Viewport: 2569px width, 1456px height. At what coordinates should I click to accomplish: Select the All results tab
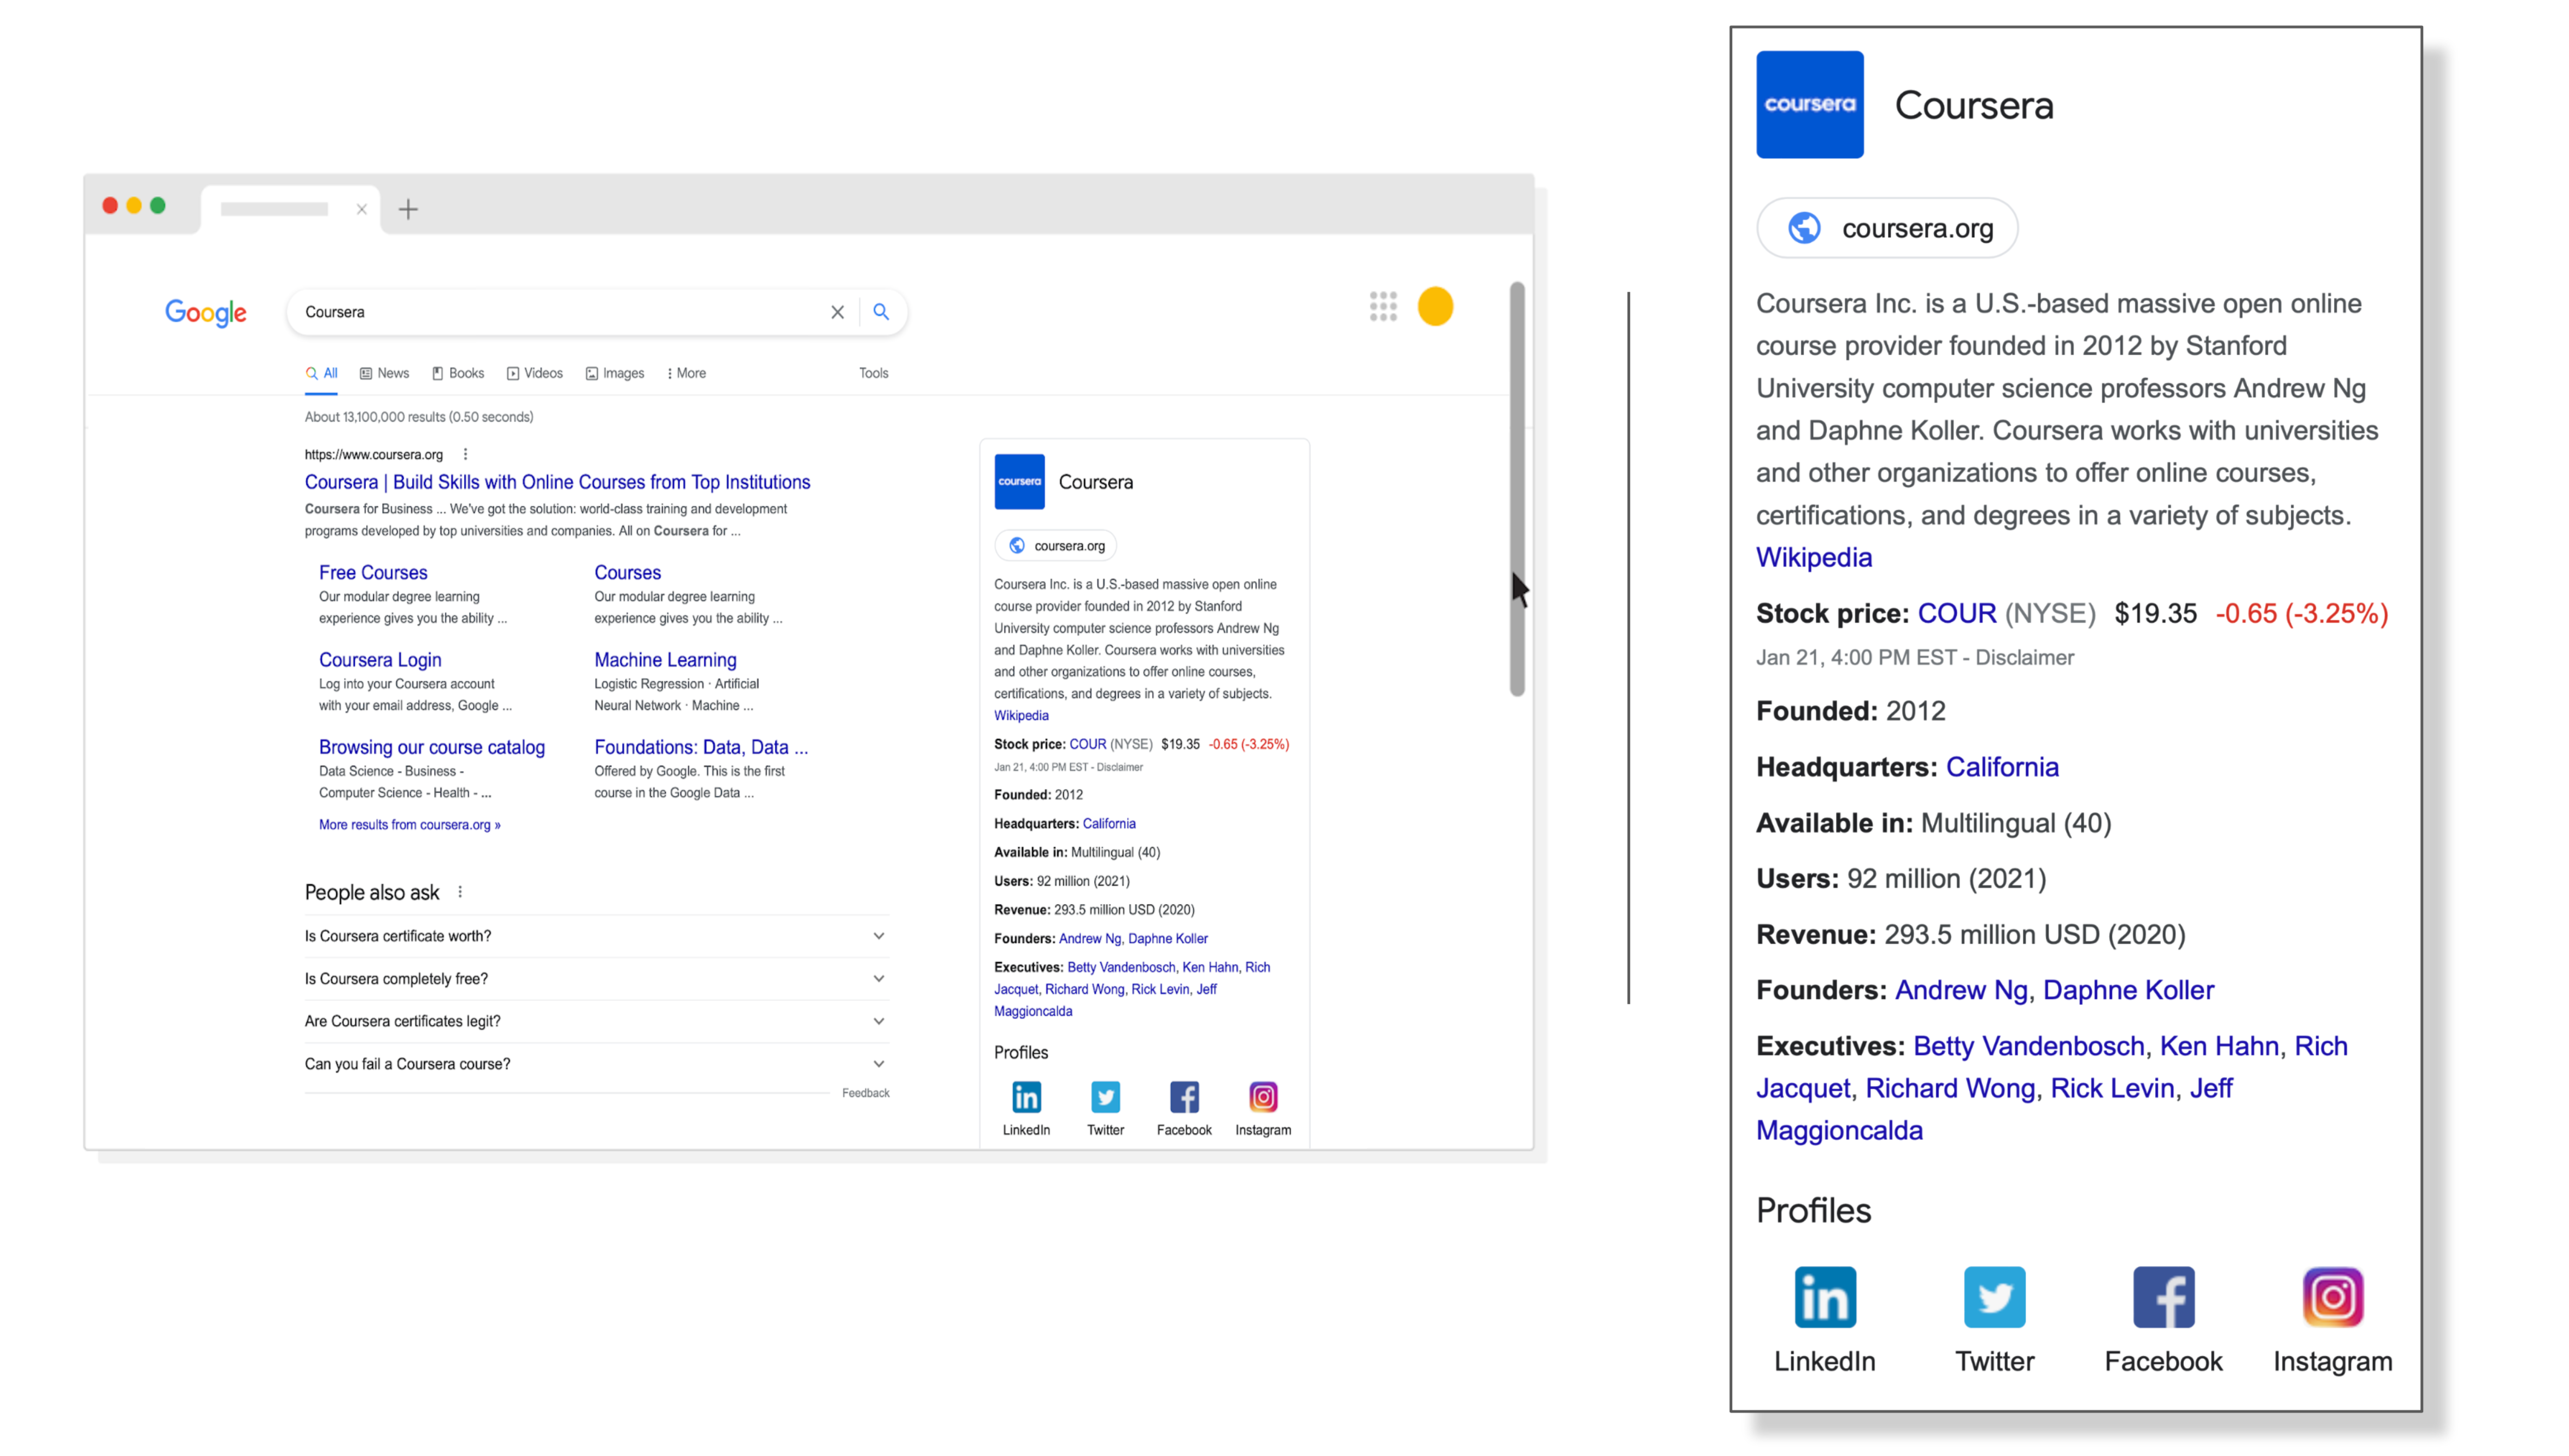click(321, 373)
